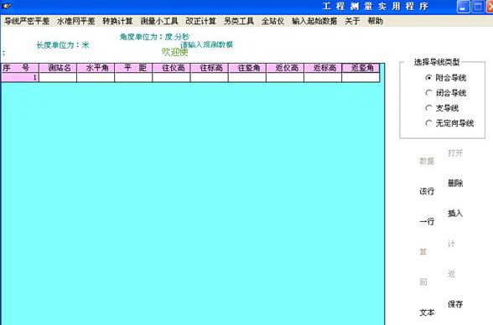Screen dimensions: 493x325
Task: Open the 水准网平差 menu
Action: (x=75, y=21)
